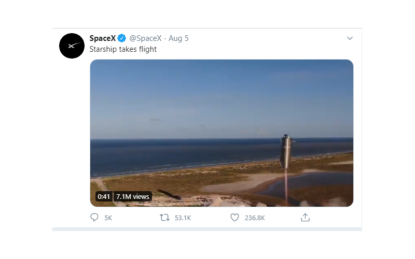The width and height of the screenshot is (415, 259).
Task: Open the Aug 5 timestamp link
Action: coord(178,38)
